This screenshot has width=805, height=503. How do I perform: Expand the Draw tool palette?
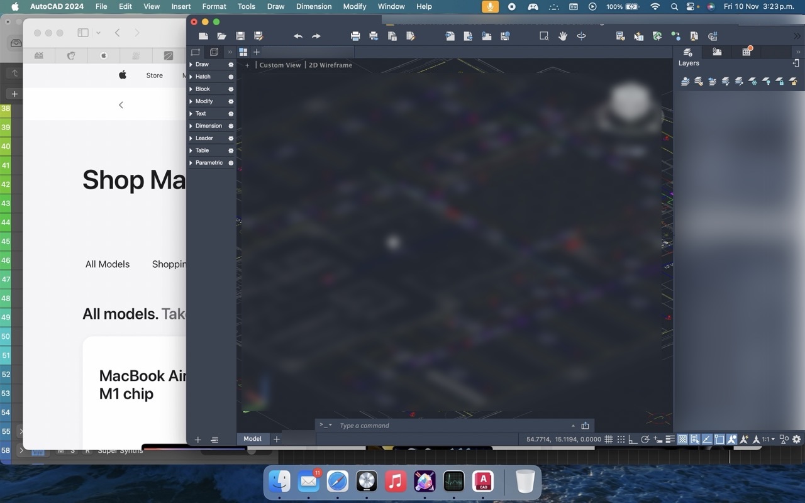coord(191,64)
